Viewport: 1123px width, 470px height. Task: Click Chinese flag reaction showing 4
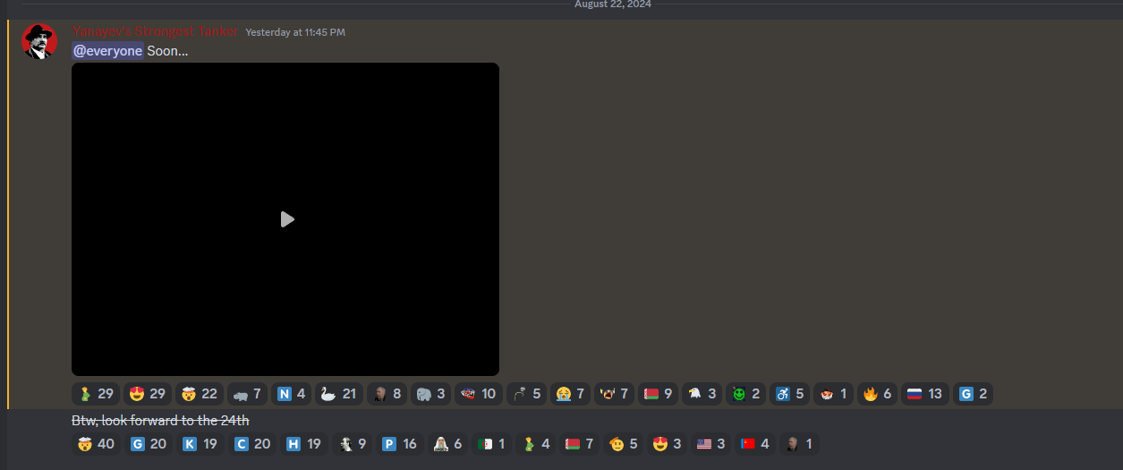[754, 444]
